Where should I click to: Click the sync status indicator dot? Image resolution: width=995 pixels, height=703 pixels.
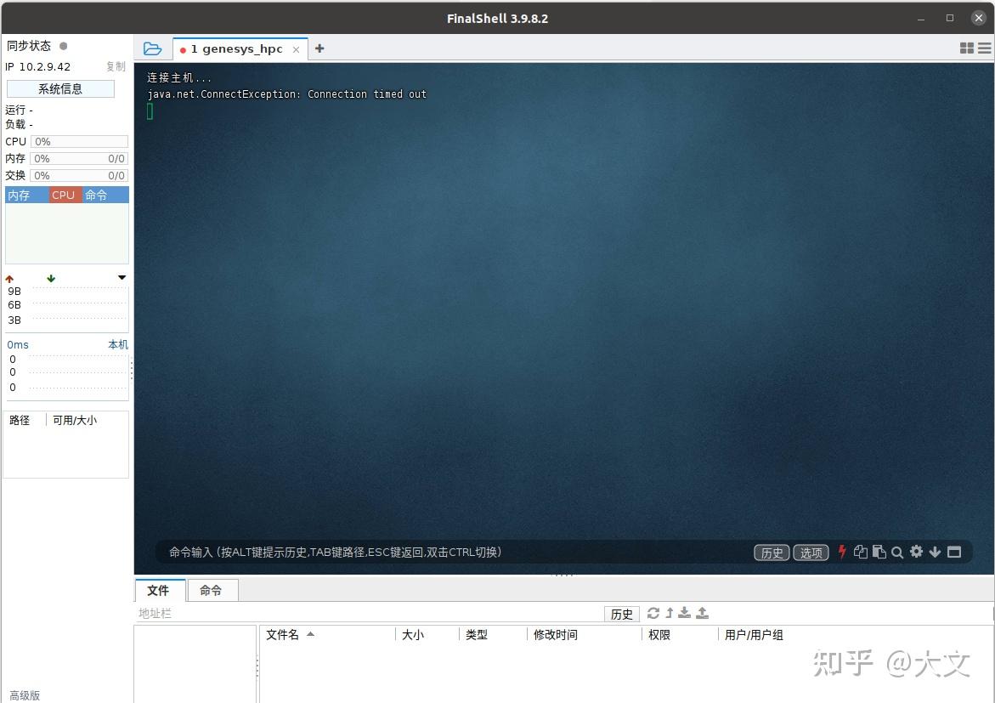coord(64,46)
